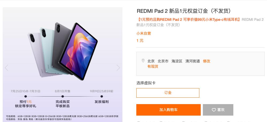
Task: Click the heart icon on 喜欢 button
Action: (214, 110)
